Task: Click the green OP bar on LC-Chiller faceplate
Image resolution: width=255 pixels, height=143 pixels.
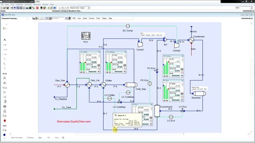Action: pos(81,67)
